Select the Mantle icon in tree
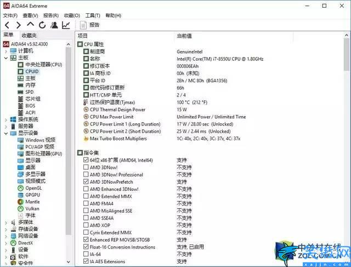The image size is (351, 267). pos(20,202)
